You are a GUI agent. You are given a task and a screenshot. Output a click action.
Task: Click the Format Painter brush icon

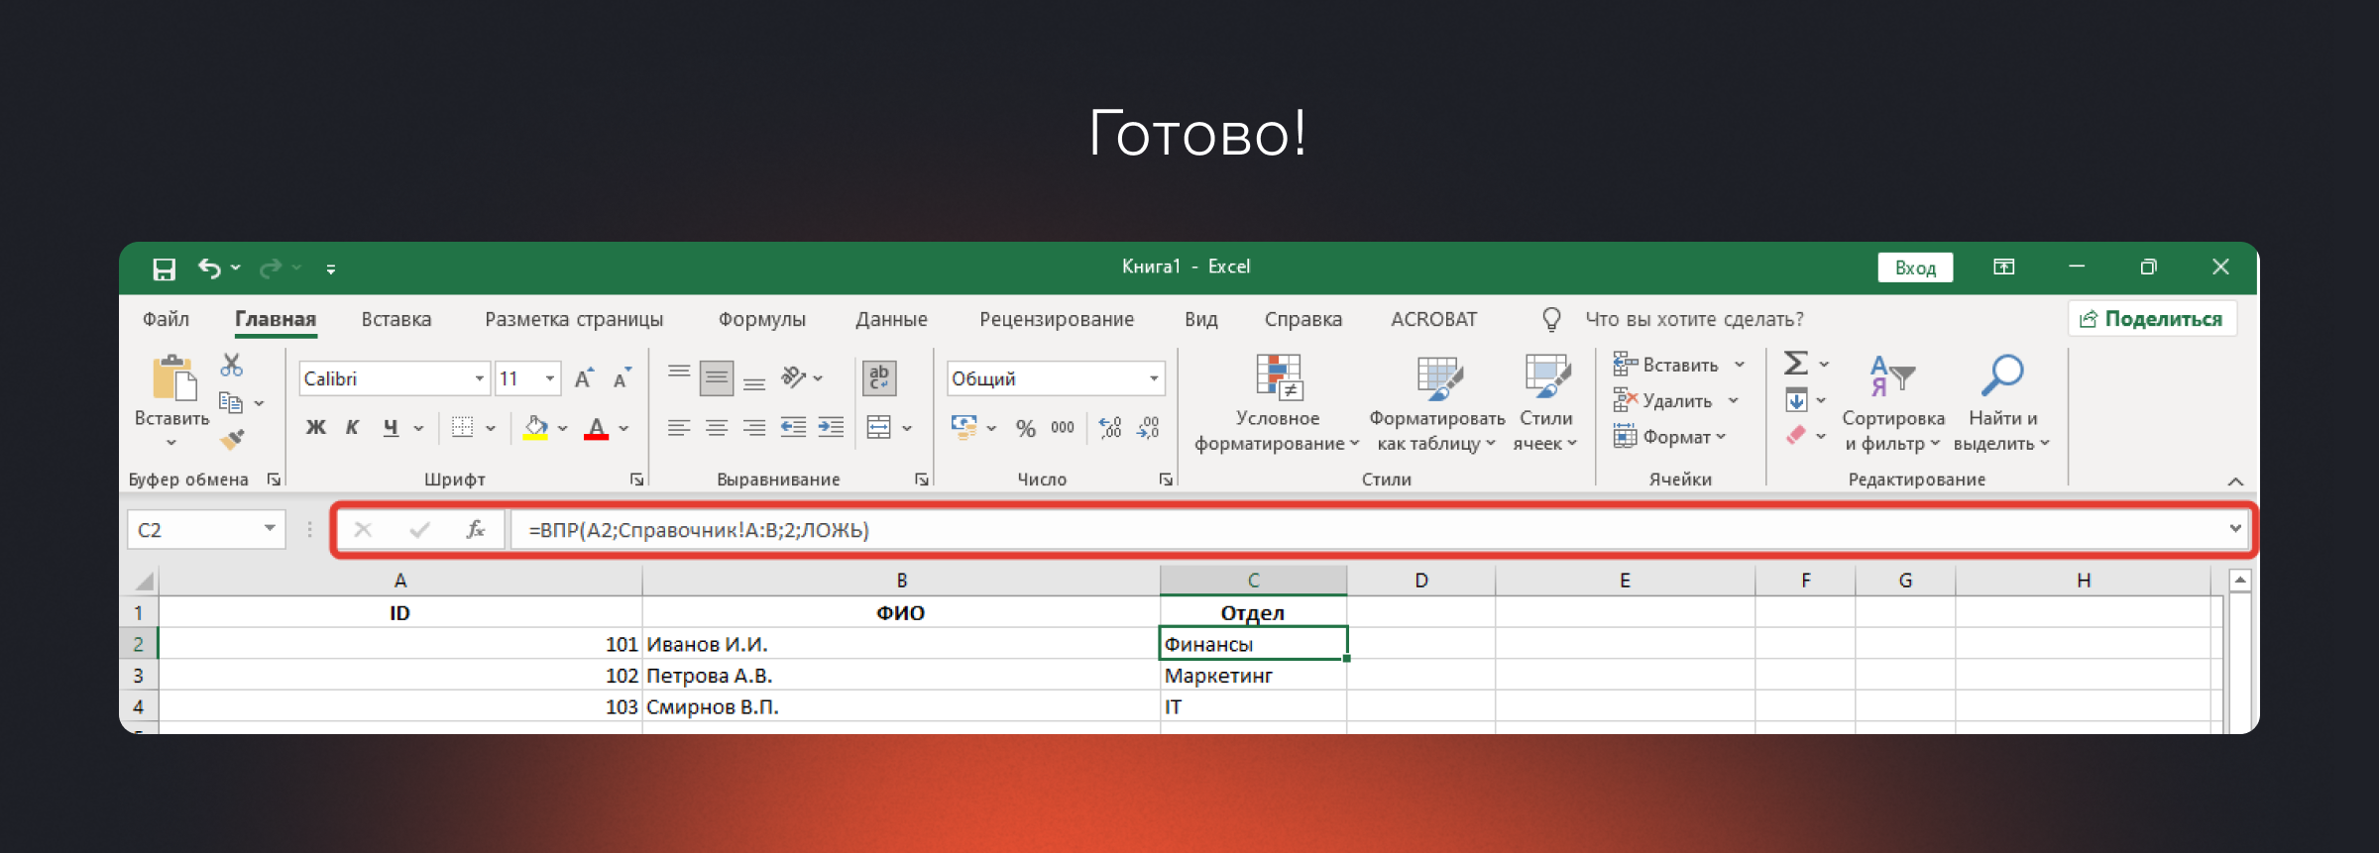[233, 439]
